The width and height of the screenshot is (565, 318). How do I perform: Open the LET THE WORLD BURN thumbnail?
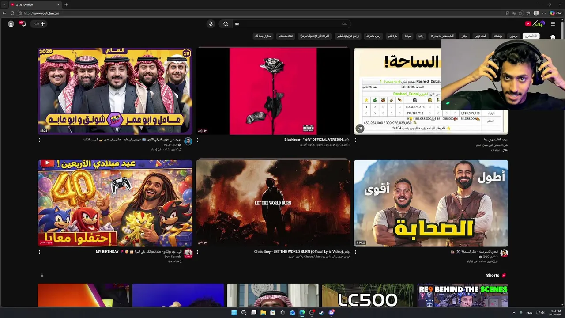273,203
